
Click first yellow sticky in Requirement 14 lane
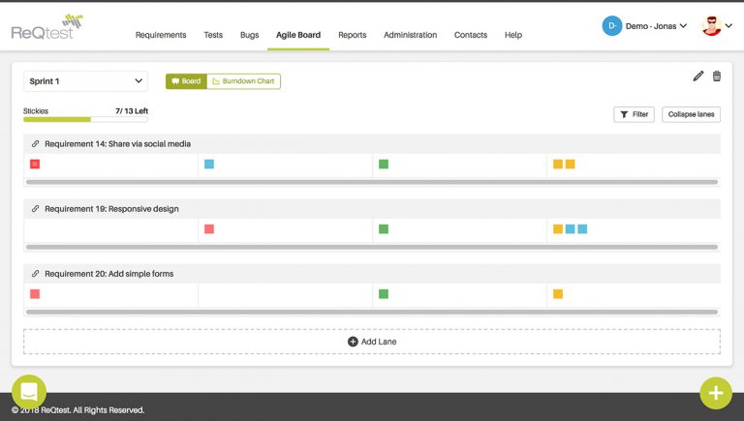(558, 164)
